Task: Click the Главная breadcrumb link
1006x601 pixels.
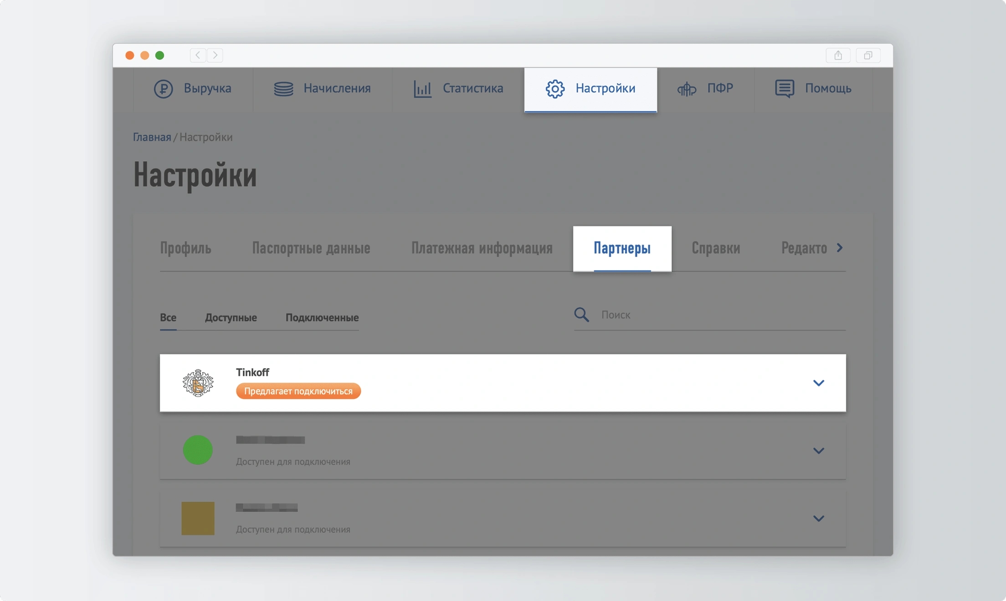Action: [152, 137]
